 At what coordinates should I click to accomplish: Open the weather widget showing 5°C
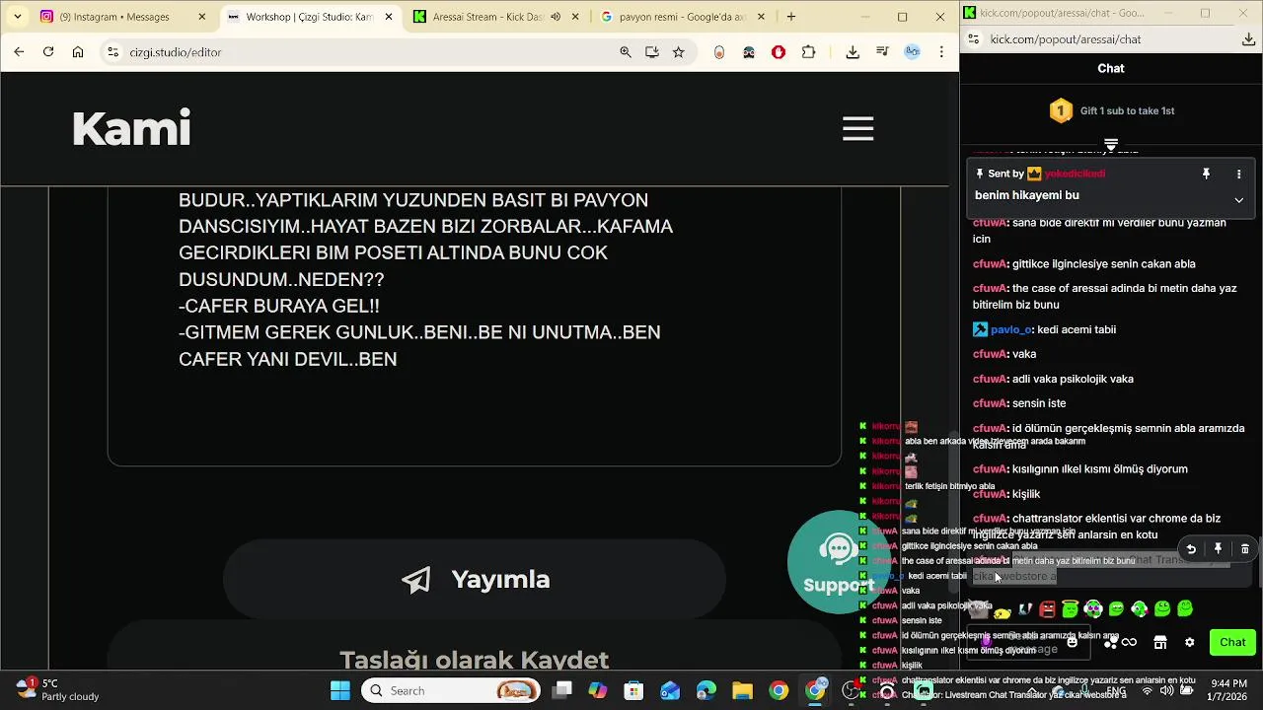pos(59,689)
